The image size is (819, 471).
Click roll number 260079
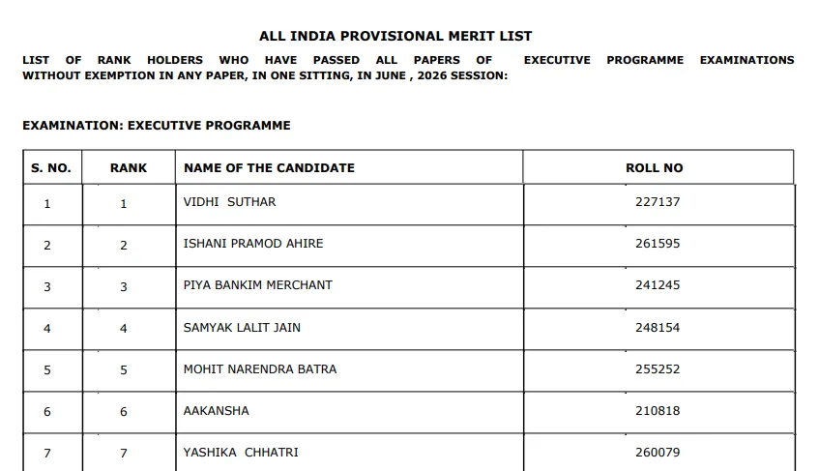point(658,453)
